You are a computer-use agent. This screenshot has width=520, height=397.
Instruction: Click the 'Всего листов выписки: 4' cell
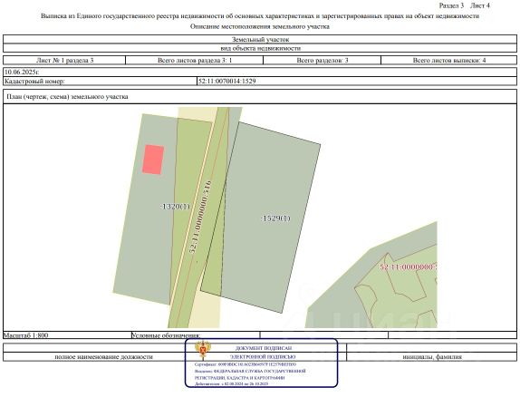[449, 61]
